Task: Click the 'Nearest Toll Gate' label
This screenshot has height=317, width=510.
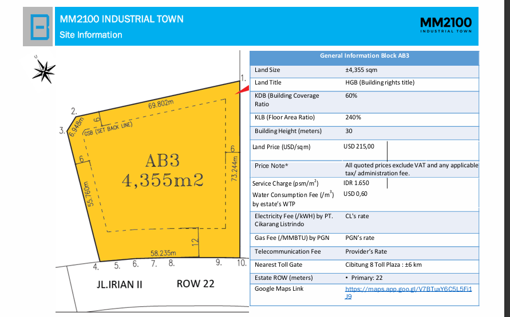Action: pyautogui.click(x=278, y=265)
